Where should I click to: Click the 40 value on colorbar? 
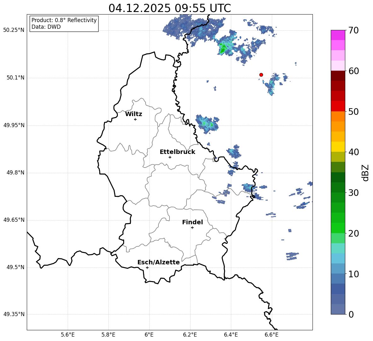click(x=353, y=152)
